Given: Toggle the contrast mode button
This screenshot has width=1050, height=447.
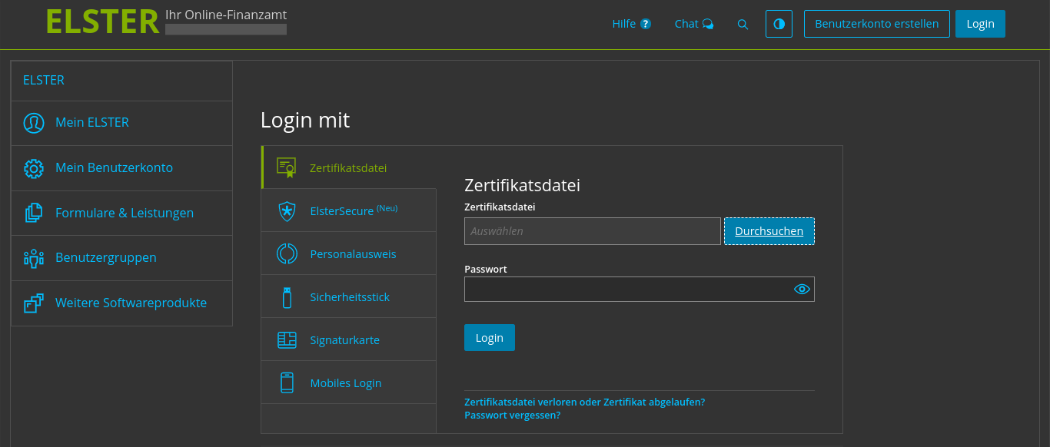Looking at the screenshot, I should pos(779,24).
